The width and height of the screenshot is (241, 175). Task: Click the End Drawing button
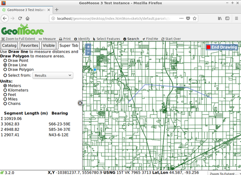click(222, 47)
